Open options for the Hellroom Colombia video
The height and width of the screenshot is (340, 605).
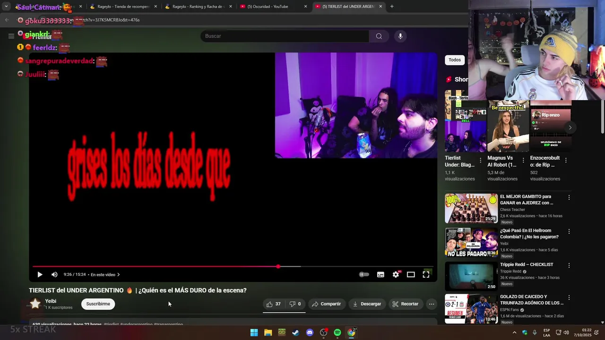569,231
